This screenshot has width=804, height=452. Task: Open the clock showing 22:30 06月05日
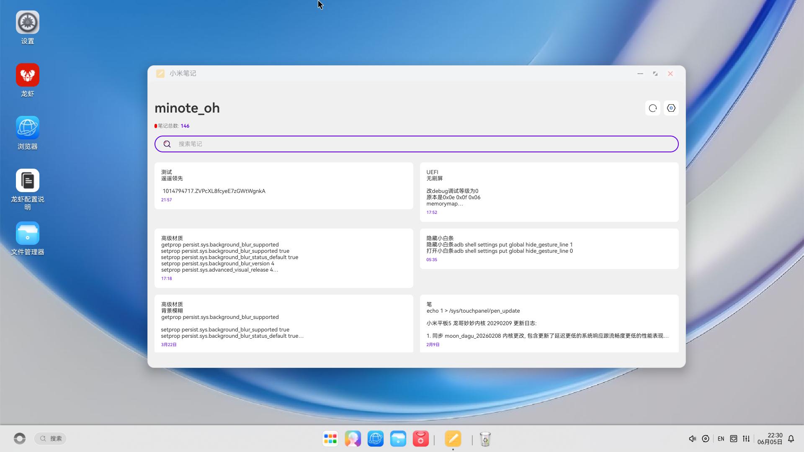coord(770,439)
